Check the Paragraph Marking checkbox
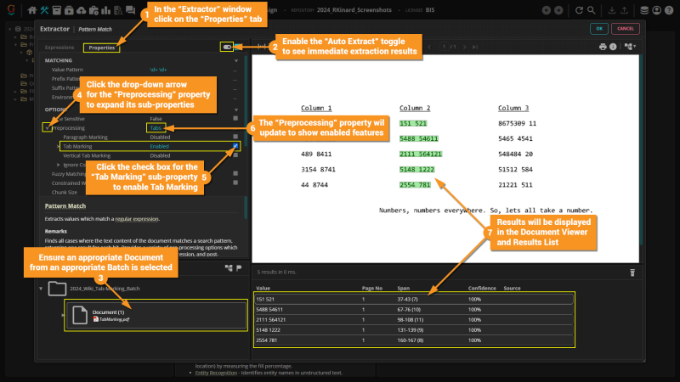The width and height of the screenshot is (680, 382). (235, 137)
